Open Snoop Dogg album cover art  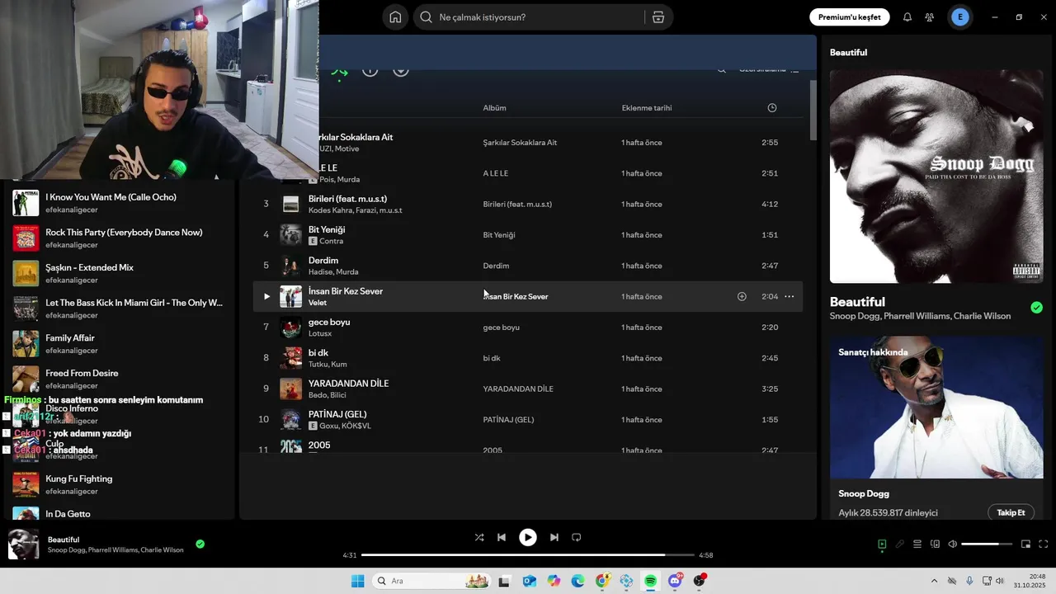[936, 177]
